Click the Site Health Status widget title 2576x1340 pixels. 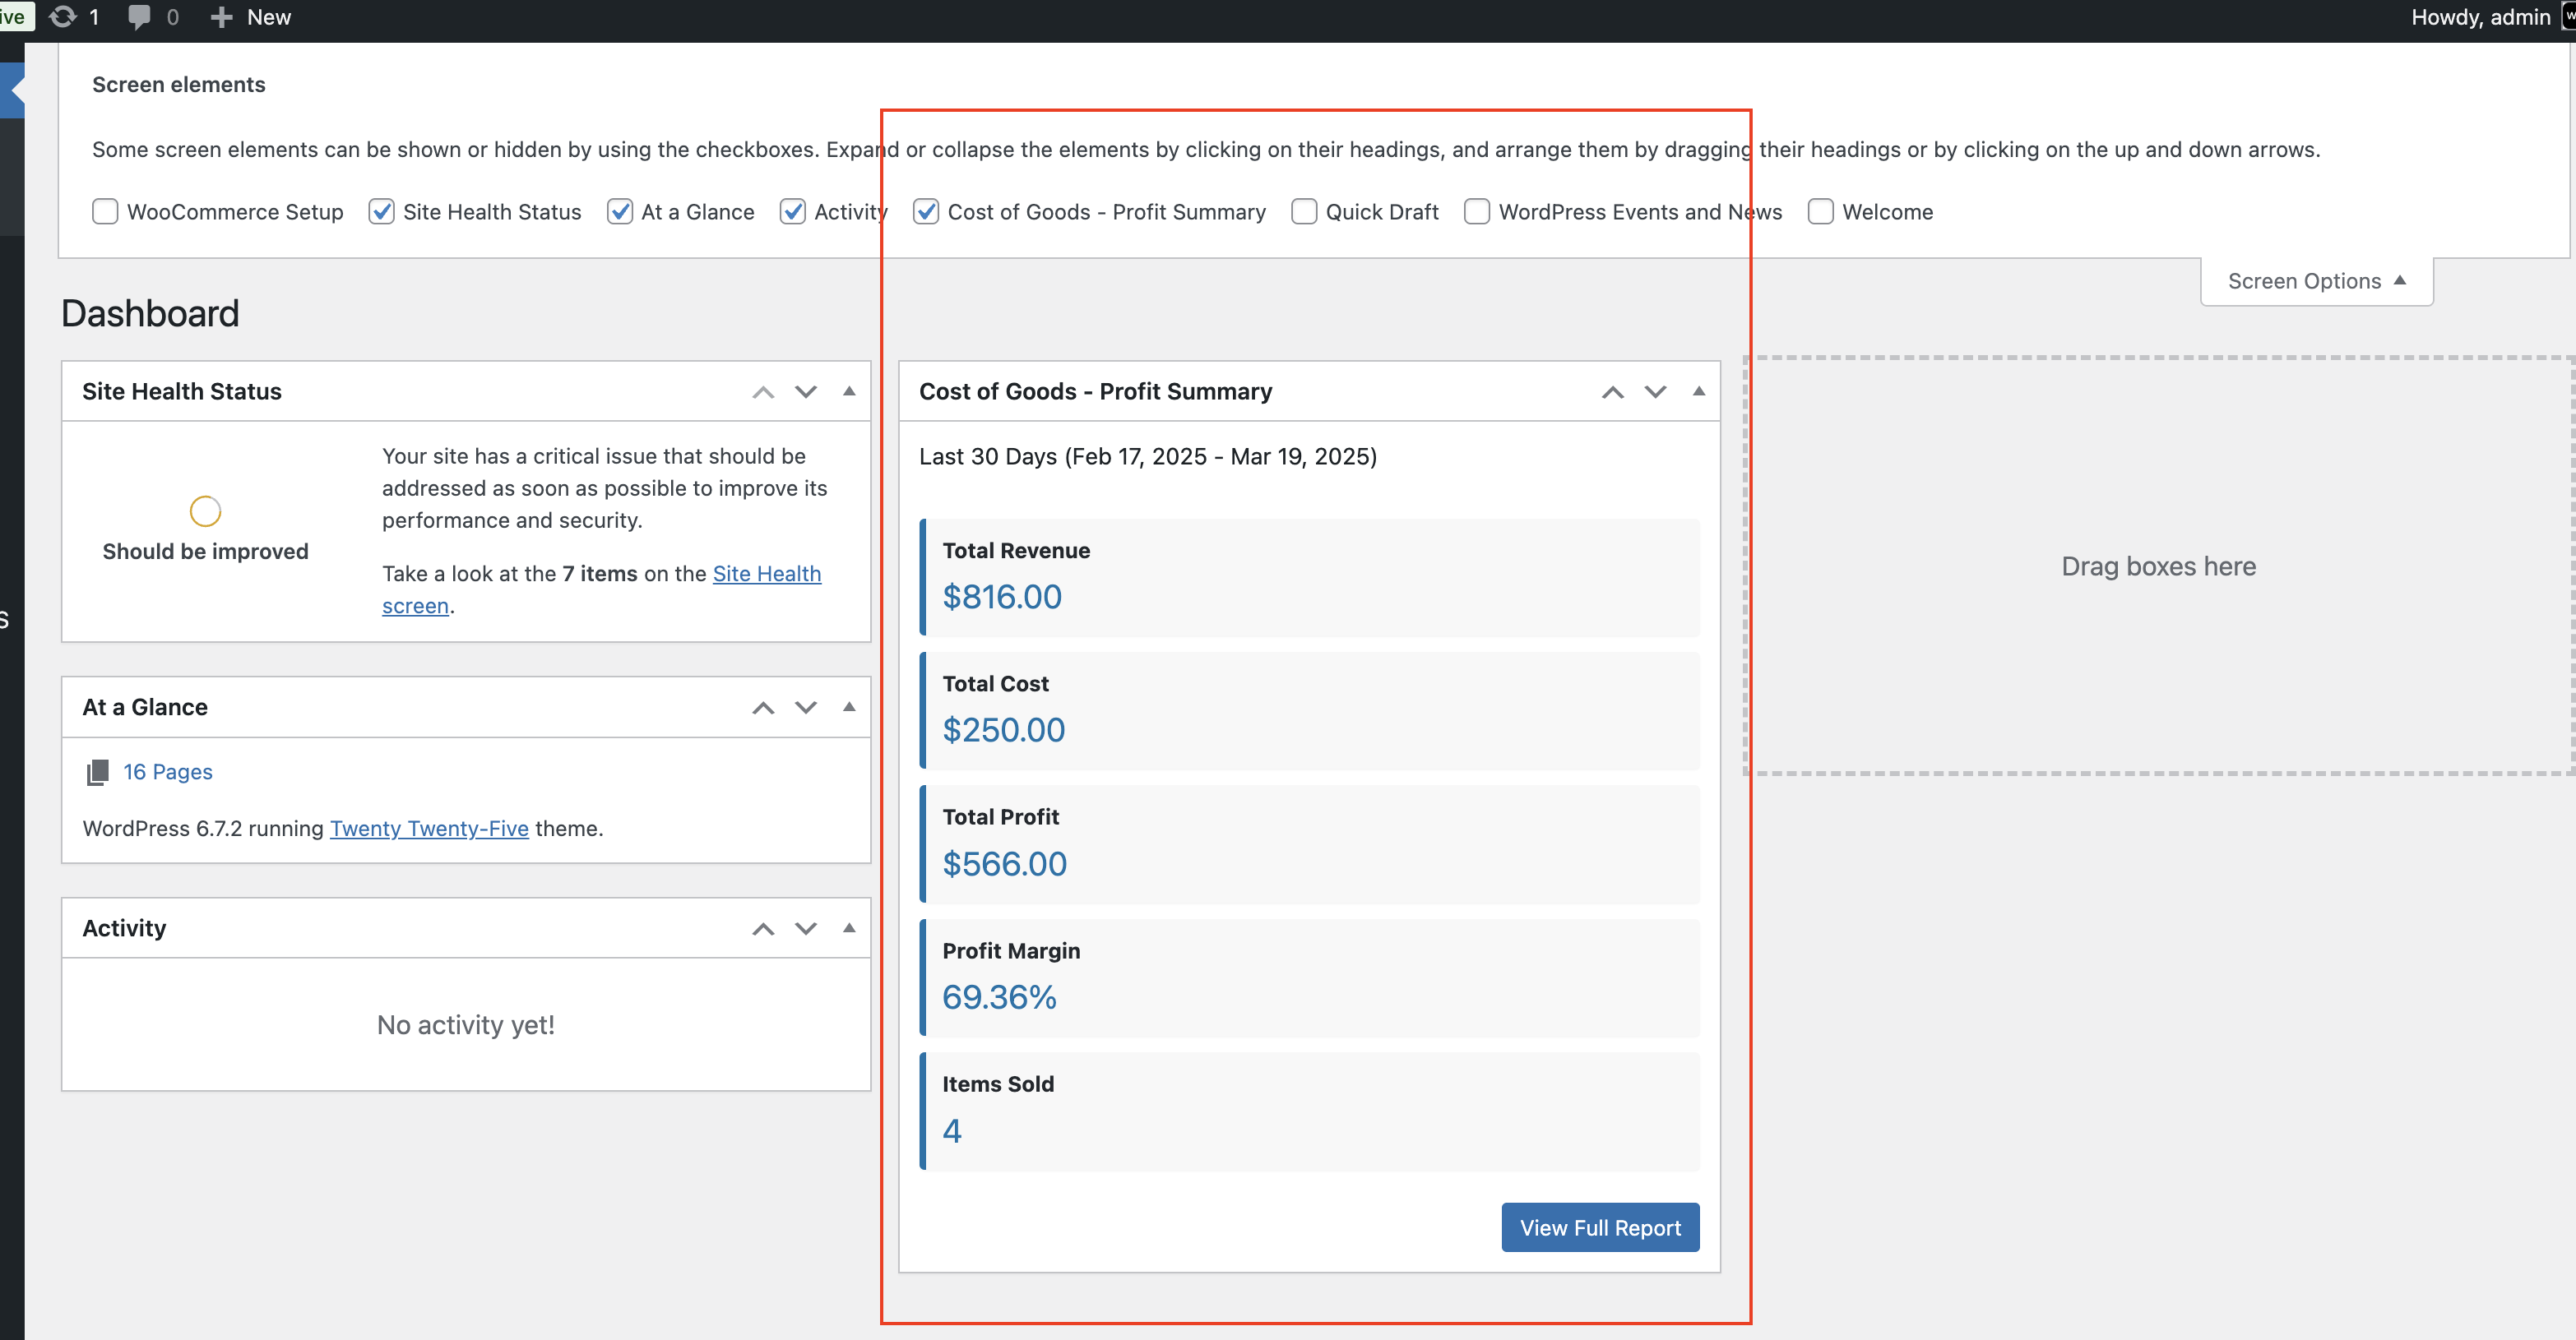[x=182, y=391]
